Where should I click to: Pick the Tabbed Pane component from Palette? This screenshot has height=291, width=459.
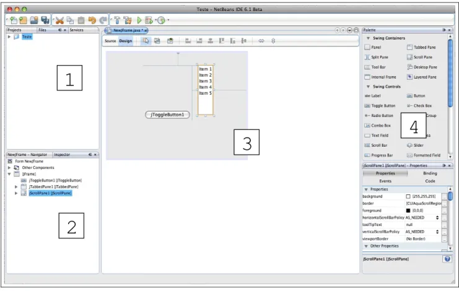(x=421, y=47)
